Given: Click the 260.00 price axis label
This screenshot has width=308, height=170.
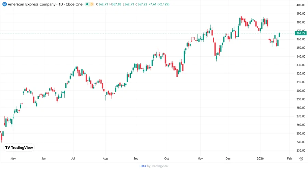Looking at the screenshot, I should 301,125.
